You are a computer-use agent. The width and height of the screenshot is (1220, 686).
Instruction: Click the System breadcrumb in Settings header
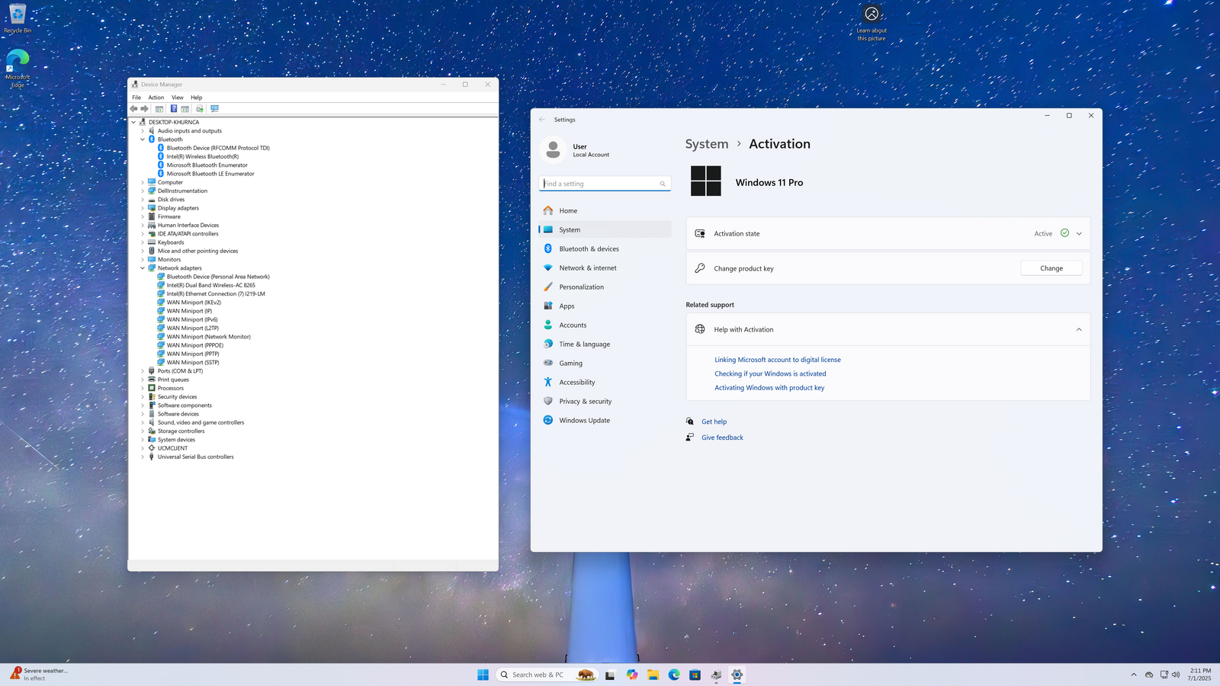point(707,144)
